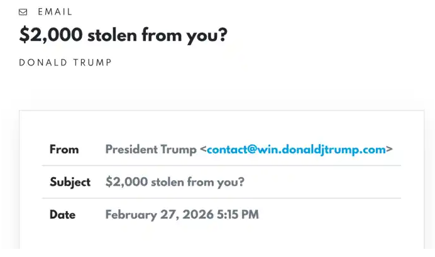Click the EMAIL category label

click(x=55, y=12)
